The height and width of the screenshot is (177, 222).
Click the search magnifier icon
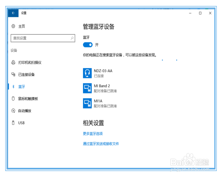[x=72, y=38]
